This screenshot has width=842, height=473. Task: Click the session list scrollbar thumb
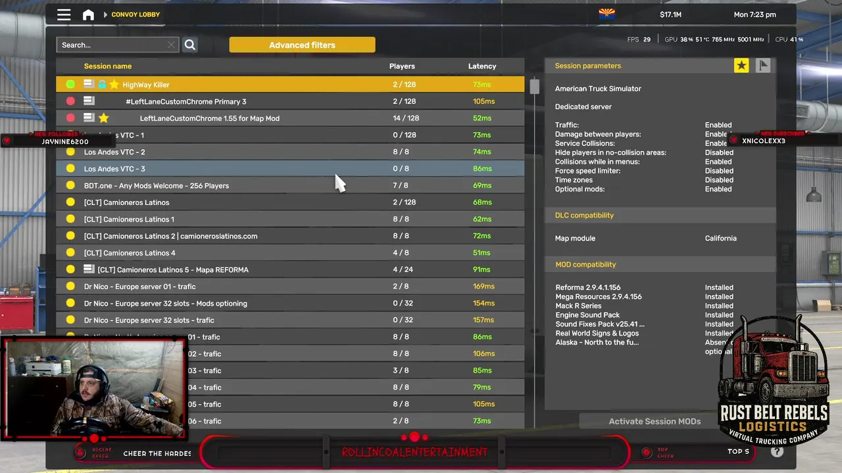tap(534, 86)
